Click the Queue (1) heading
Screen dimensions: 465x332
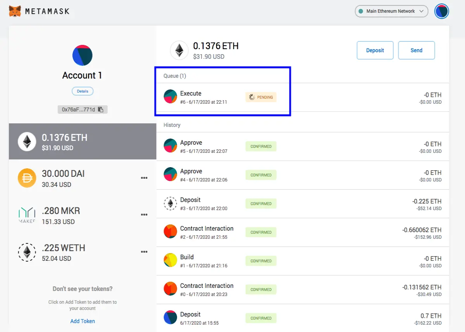(175, 76)
